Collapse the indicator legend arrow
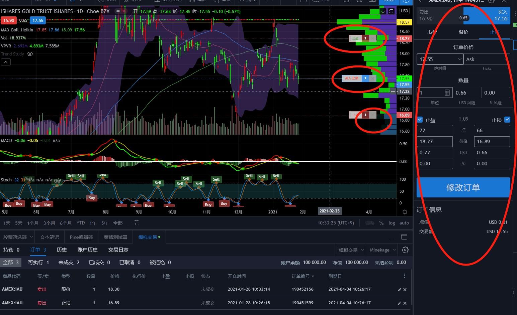The image size is (517, 315). point(6,62)
